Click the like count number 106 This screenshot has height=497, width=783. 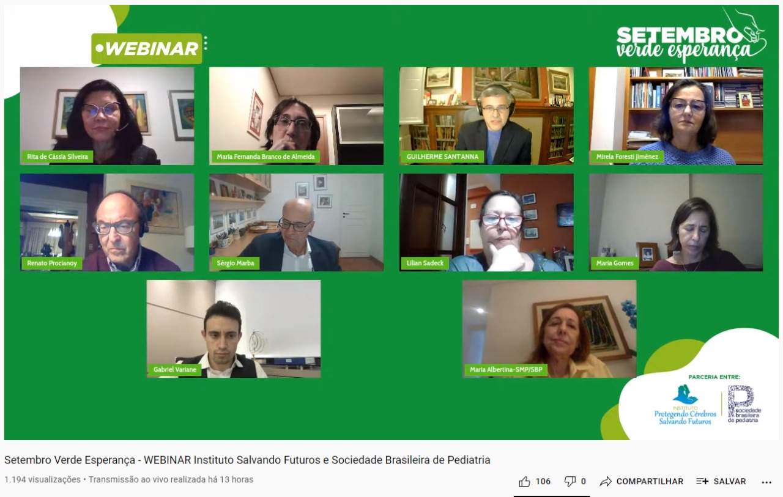pyautogui.click(x=543, y=482)
